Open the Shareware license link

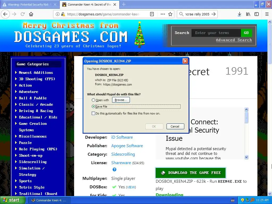(x=121, y=163)
